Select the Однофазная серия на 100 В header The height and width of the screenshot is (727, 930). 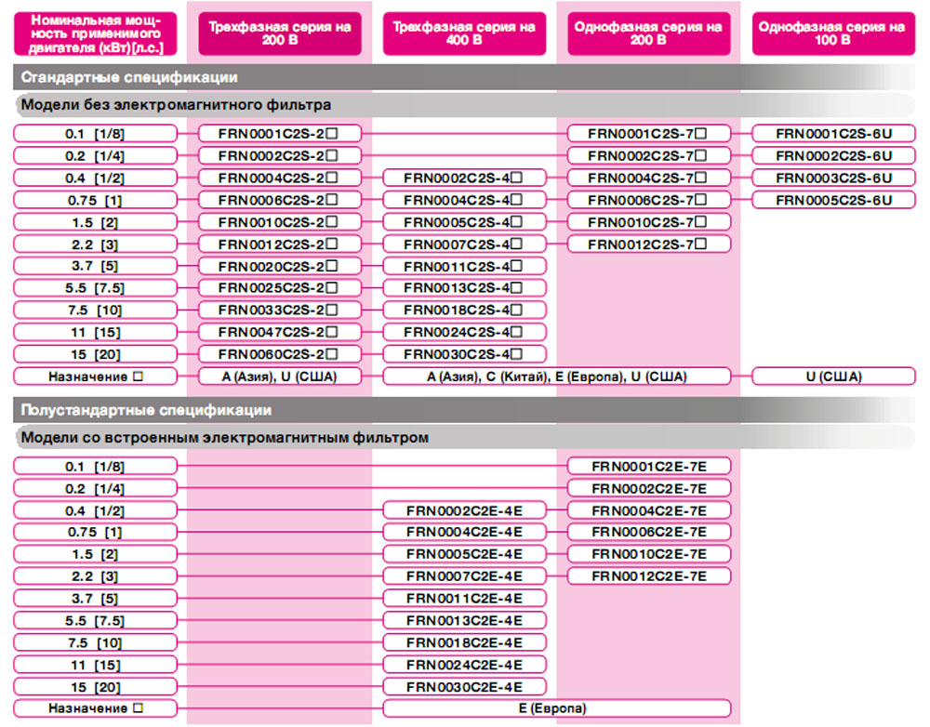(833, 33)
